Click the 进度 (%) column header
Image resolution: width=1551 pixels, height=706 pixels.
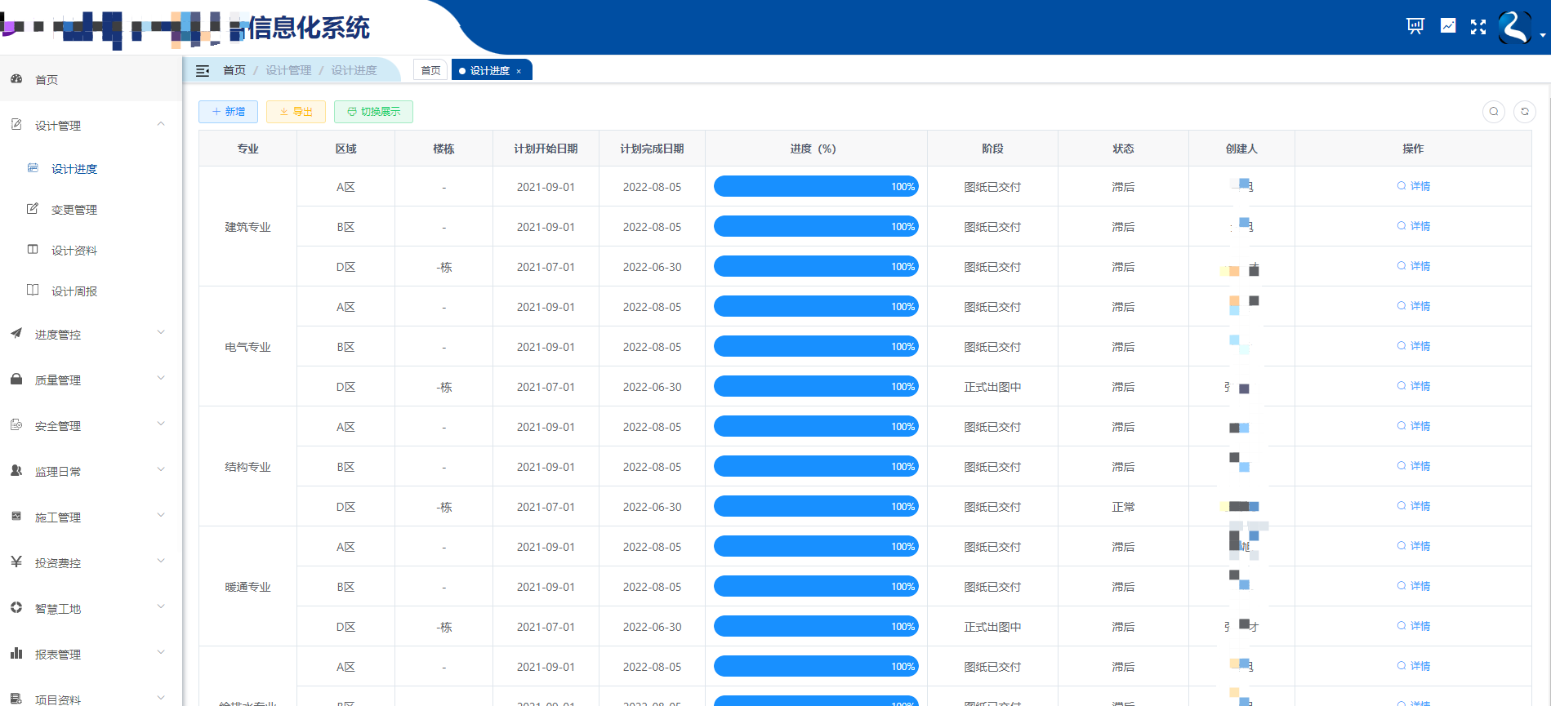point(816,149)
